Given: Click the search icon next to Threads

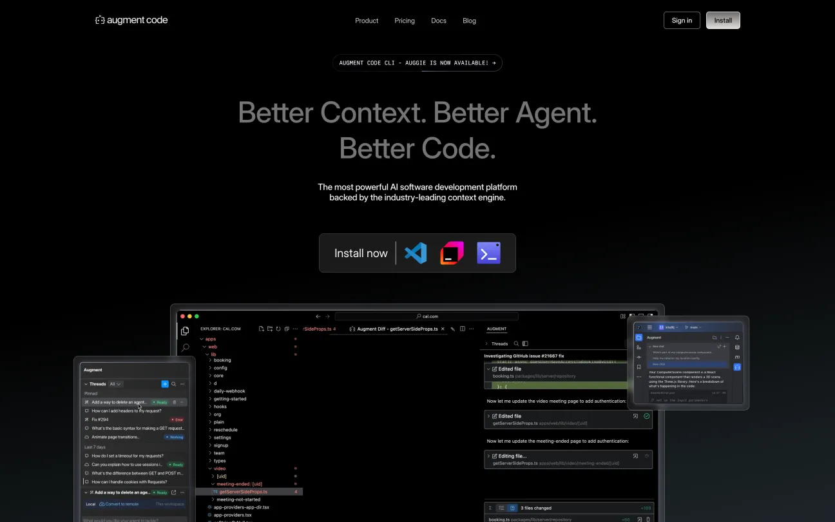Looking at the screenshot, I should (x=516, y=343).
